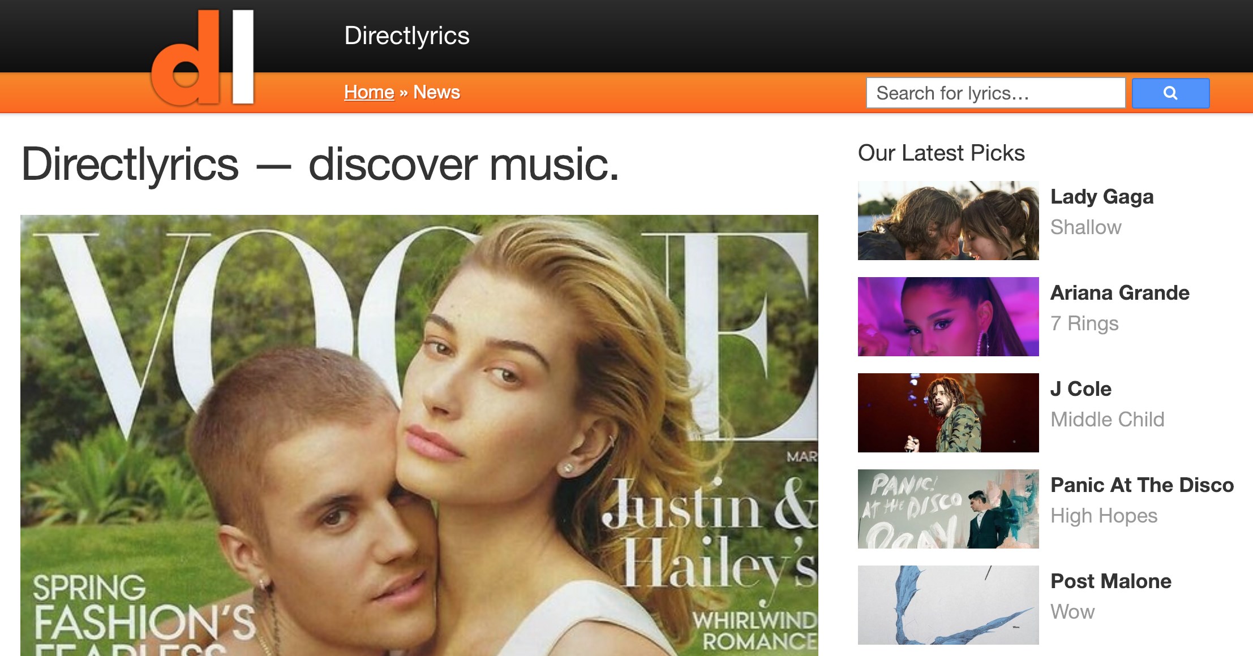Screen dimensions: 1253x656
Task: Focus the Search for lyrics field
Action: pyautogui.click(x=995, y=93)
